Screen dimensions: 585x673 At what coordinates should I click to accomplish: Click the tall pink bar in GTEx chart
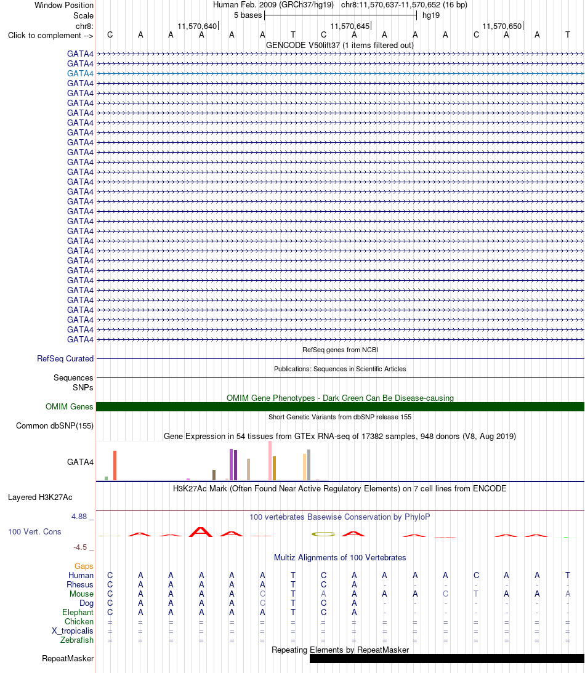(270, 461)
